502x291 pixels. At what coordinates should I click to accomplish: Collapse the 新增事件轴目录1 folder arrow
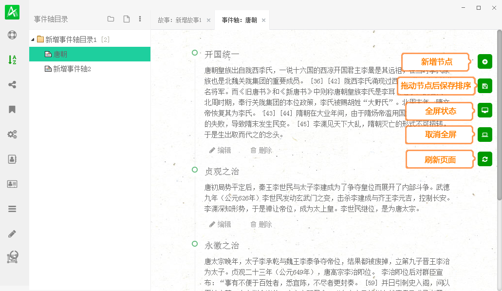pyautogui.click(x=33, y=40)
